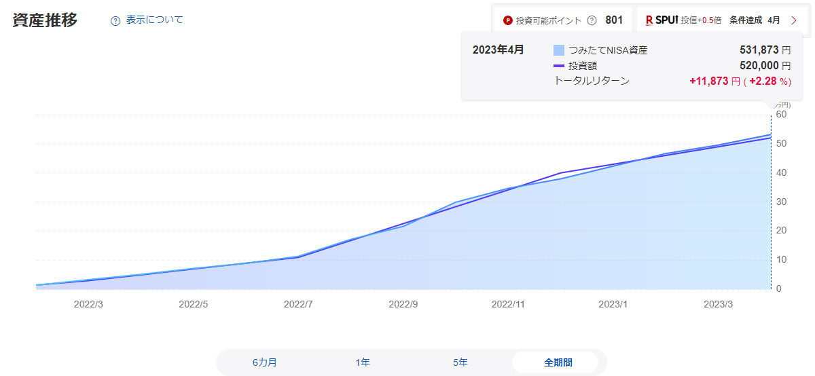
Task: Select the 1年 period tab
Action: pyautogui.click(x=363, y=362)
